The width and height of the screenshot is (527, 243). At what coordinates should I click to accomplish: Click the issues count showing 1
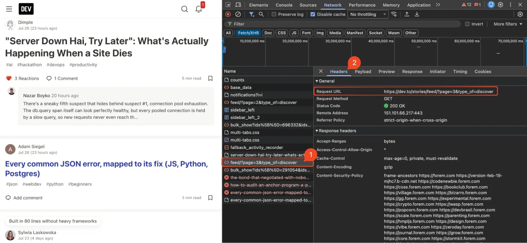478,5
